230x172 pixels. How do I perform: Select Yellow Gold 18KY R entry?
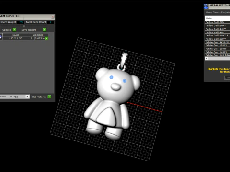(218, 35)
